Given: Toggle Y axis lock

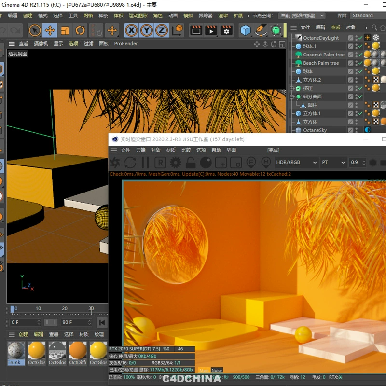Looking at the screenshot, I should coord(147,30).
